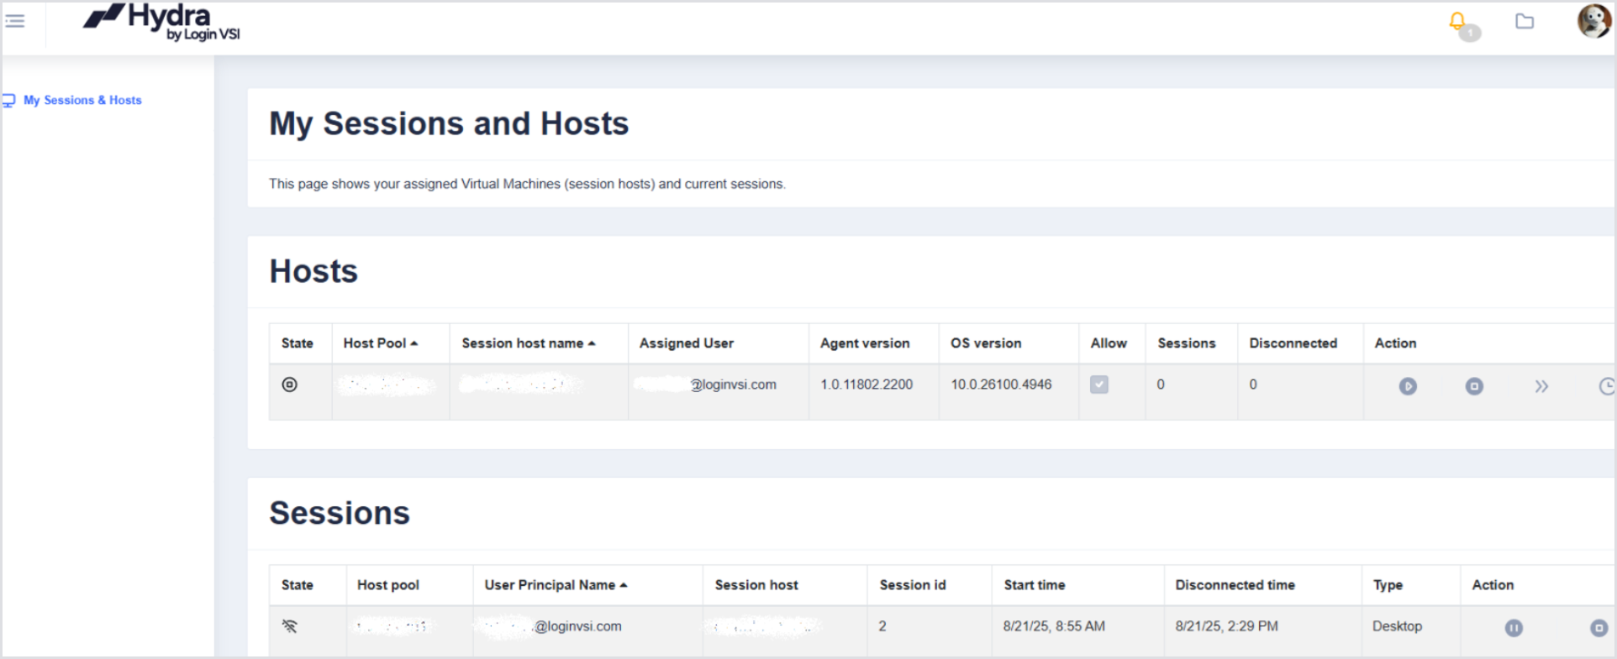1617x659 pixels.
Task: Select the session row start time cell
Action: (1054, 626)
